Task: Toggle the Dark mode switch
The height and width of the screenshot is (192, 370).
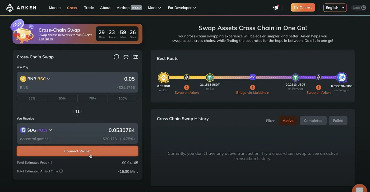Action: click(359, 8)
